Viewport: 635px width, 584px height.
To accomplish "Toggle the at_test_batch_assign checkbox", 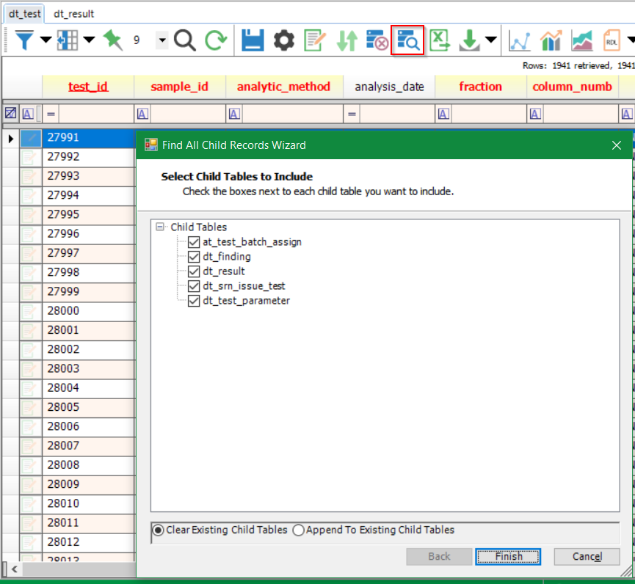I will click(194, 242).
